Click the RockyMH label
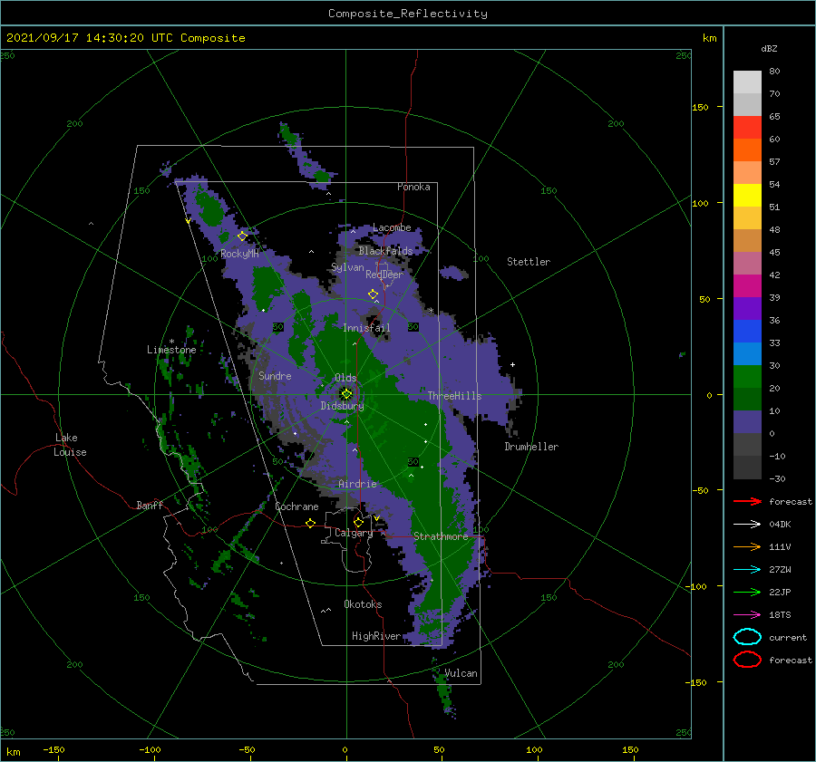The image size is (816, 762). pos(239,254)
